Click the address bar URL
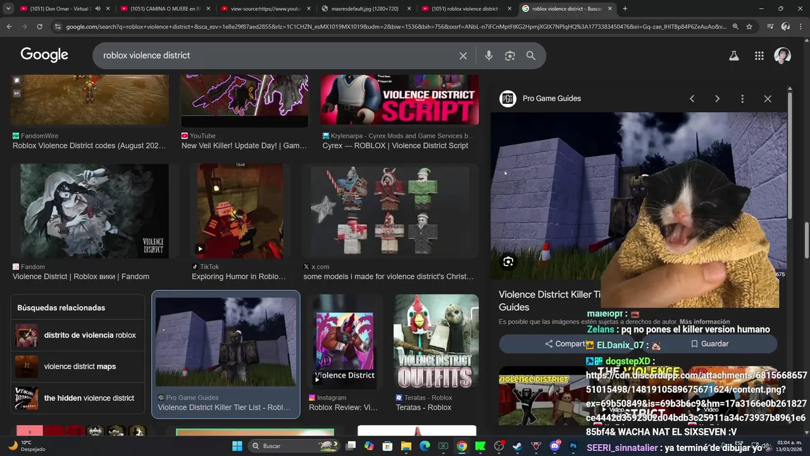Screen dimensions: 810x456 coord(396,27)
